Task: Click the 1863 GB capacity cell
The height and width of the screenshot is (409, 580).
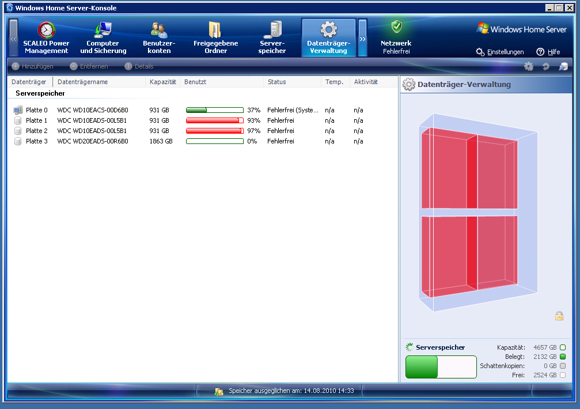Action: click(x=161, y=141)
